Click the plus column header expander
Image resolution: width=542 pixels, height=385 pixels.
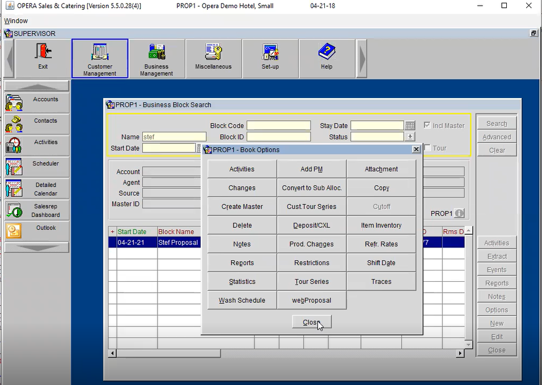[x=112, y=231]
